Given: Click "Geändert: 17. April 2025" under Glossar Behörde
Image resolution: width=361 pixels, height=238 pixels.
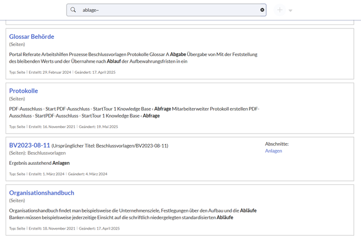Looking at the screenshot, I should tap(95, 72).
